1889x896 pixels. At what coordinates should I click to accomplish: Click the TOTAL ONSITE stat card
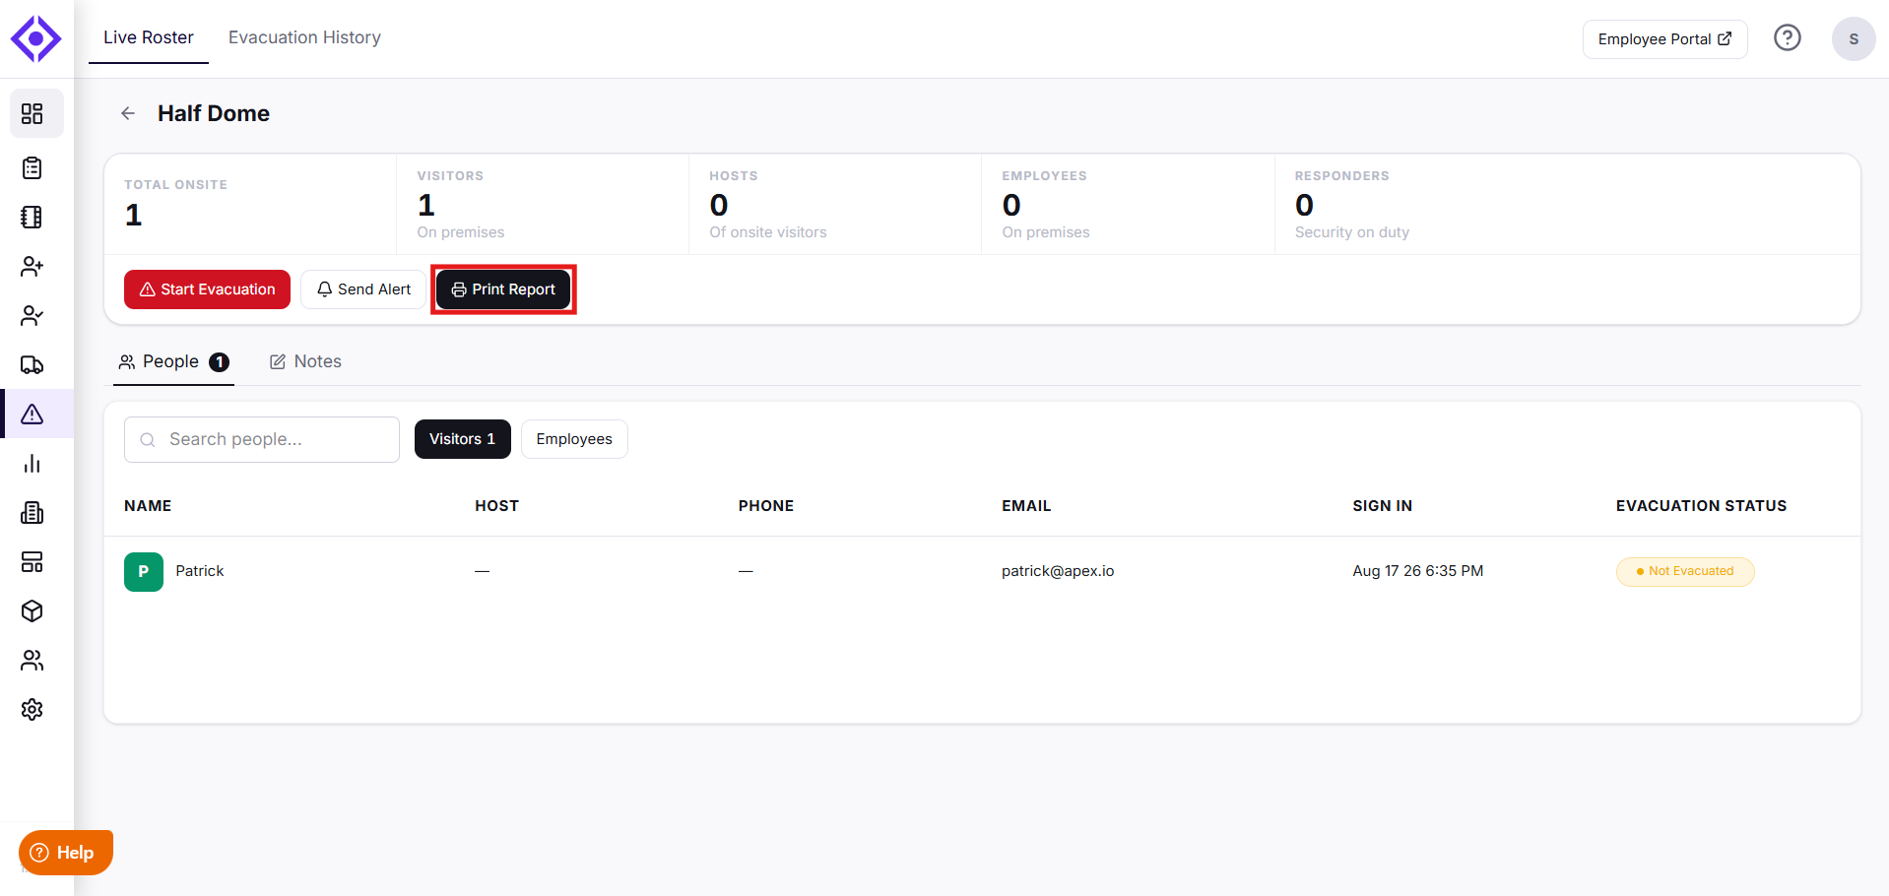250,204
